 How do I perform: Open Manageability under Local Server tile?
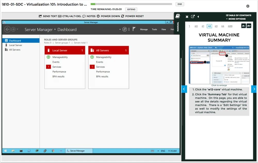click(60, 57)
